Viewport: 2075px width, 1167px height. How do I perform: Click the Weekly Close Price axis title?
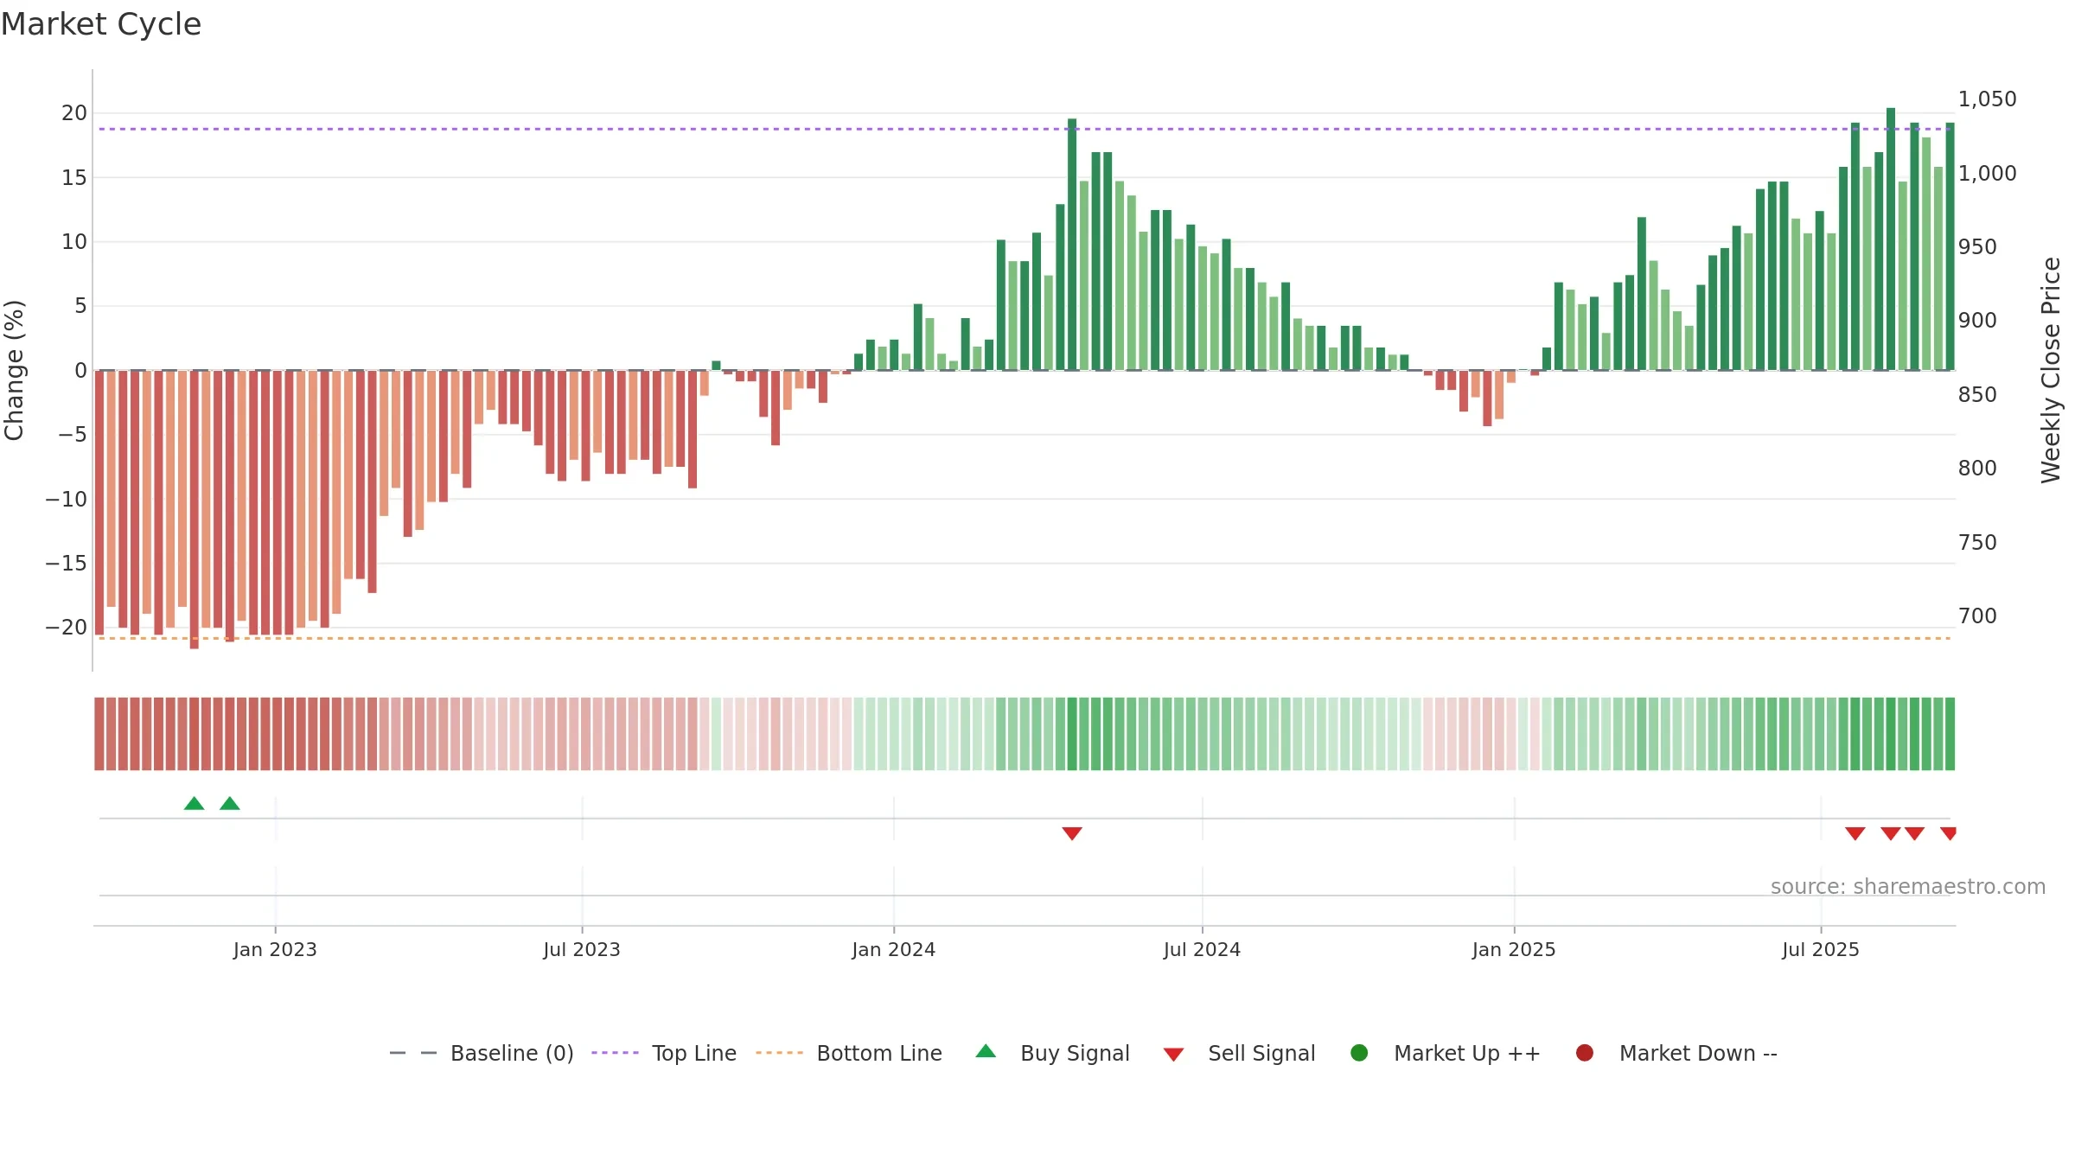(x=2051, y=370)
